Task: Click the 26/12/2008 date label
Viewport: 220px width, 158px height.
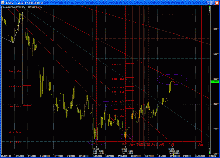Action: click(x=84, y=156)
